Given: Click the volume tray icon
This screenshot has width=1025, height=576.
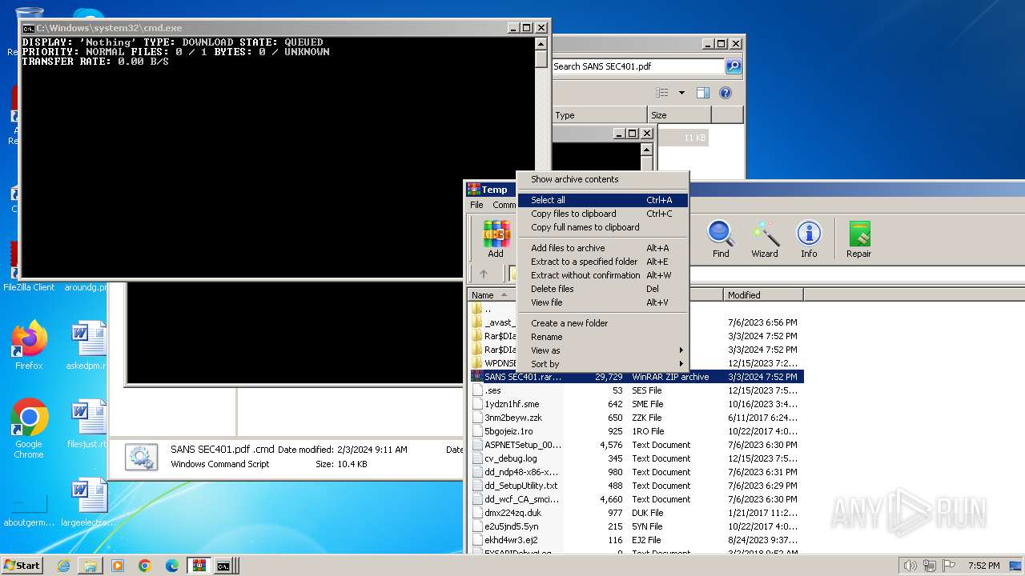Looking at the screenshot, I should pos(910,566).
